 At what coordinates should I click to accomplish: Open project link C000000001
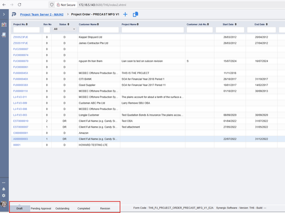click(x=21, y=133)
